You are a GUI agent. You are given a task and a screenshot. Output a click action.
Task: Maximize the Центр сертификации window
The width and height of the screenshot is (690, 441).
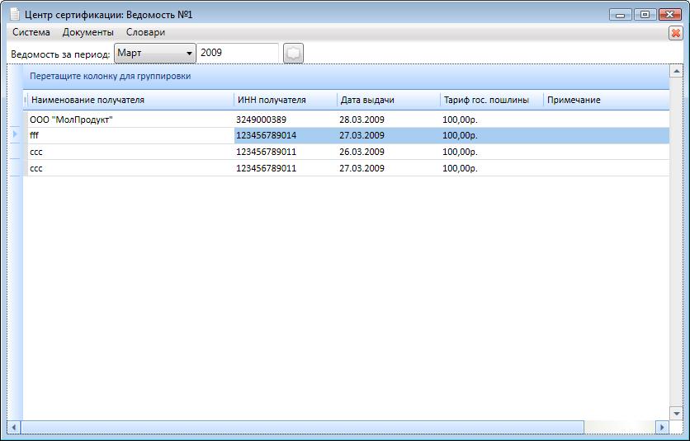(645, 15)
